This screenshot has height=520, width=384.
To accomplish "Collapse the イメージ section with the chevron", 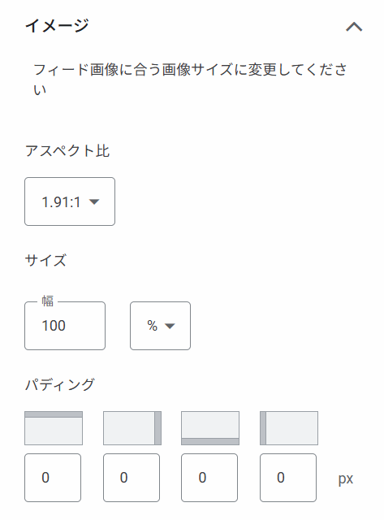I will point(354,27).
